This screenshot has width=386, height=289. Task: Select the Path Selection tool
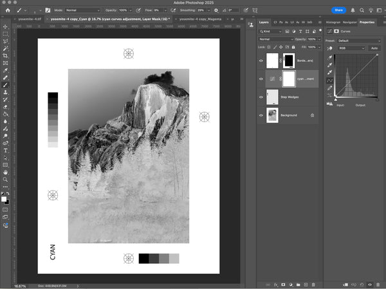pyautogui.click(x=5, y=158)
